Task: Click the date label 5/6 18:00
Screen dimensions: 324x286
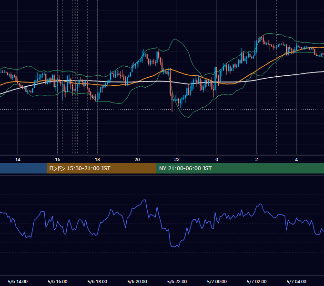Action: pos(97,281)
